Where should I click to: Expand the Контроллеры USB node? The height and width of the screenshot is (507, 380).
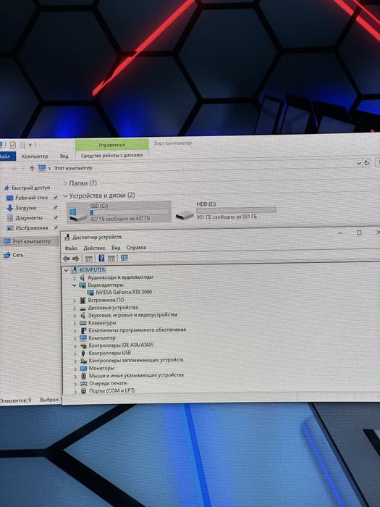click(x=75, y=353)
